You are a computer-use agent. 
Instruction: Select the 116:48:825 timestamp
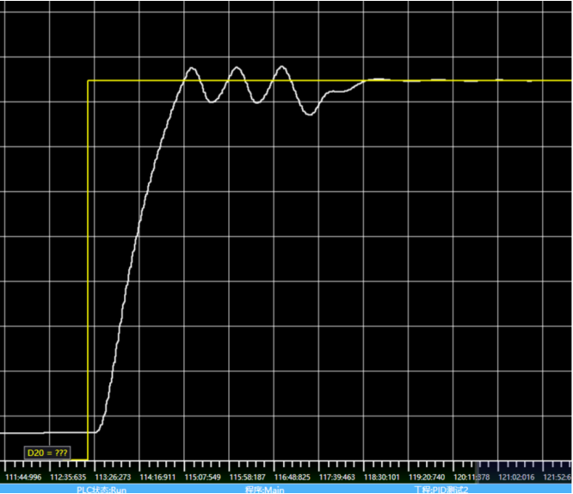(292, 477)
